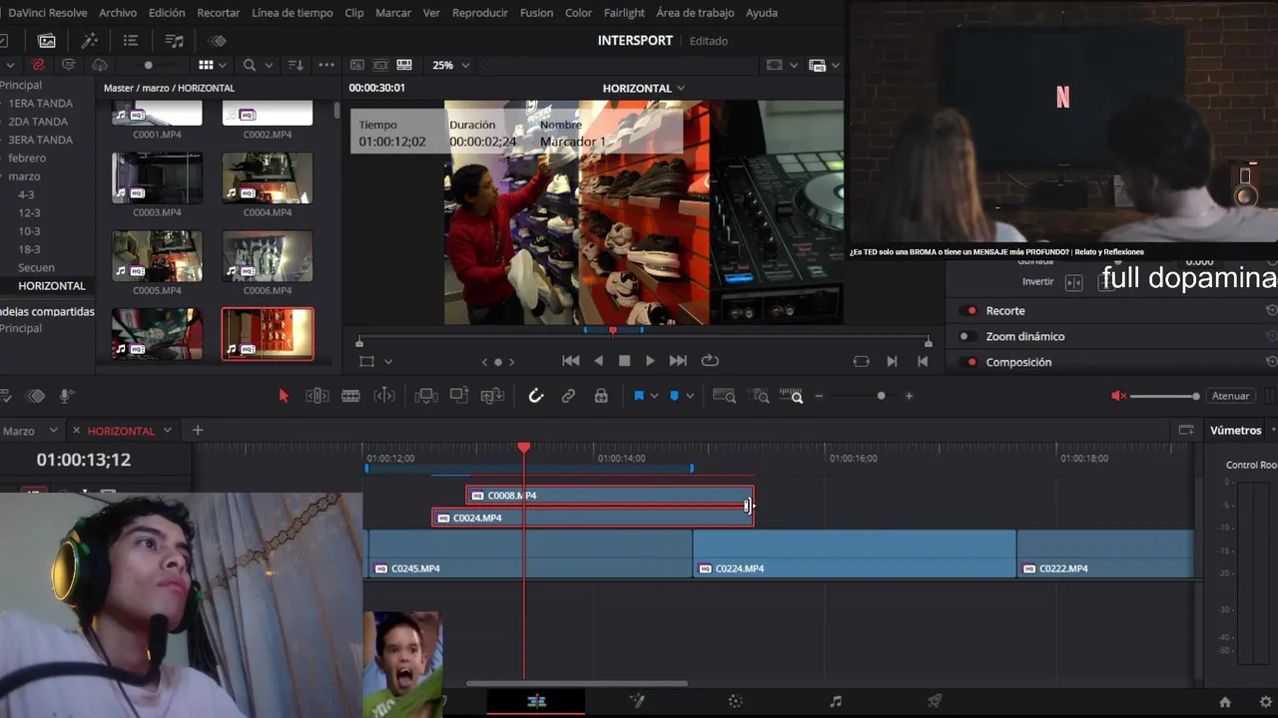Open the flag color dropdown arrow
Viewport: 1278px width, 718px height.
(654, 397)
